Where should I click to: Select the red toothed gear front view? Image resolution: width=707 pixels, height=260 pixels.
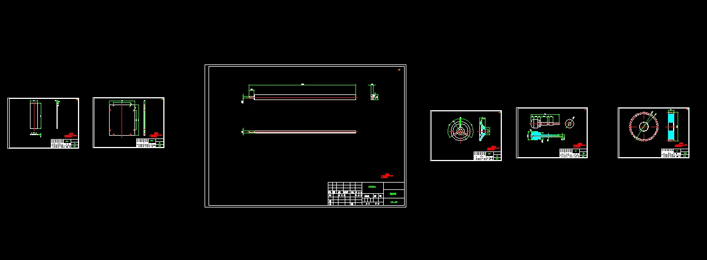(x=644, y=125)
